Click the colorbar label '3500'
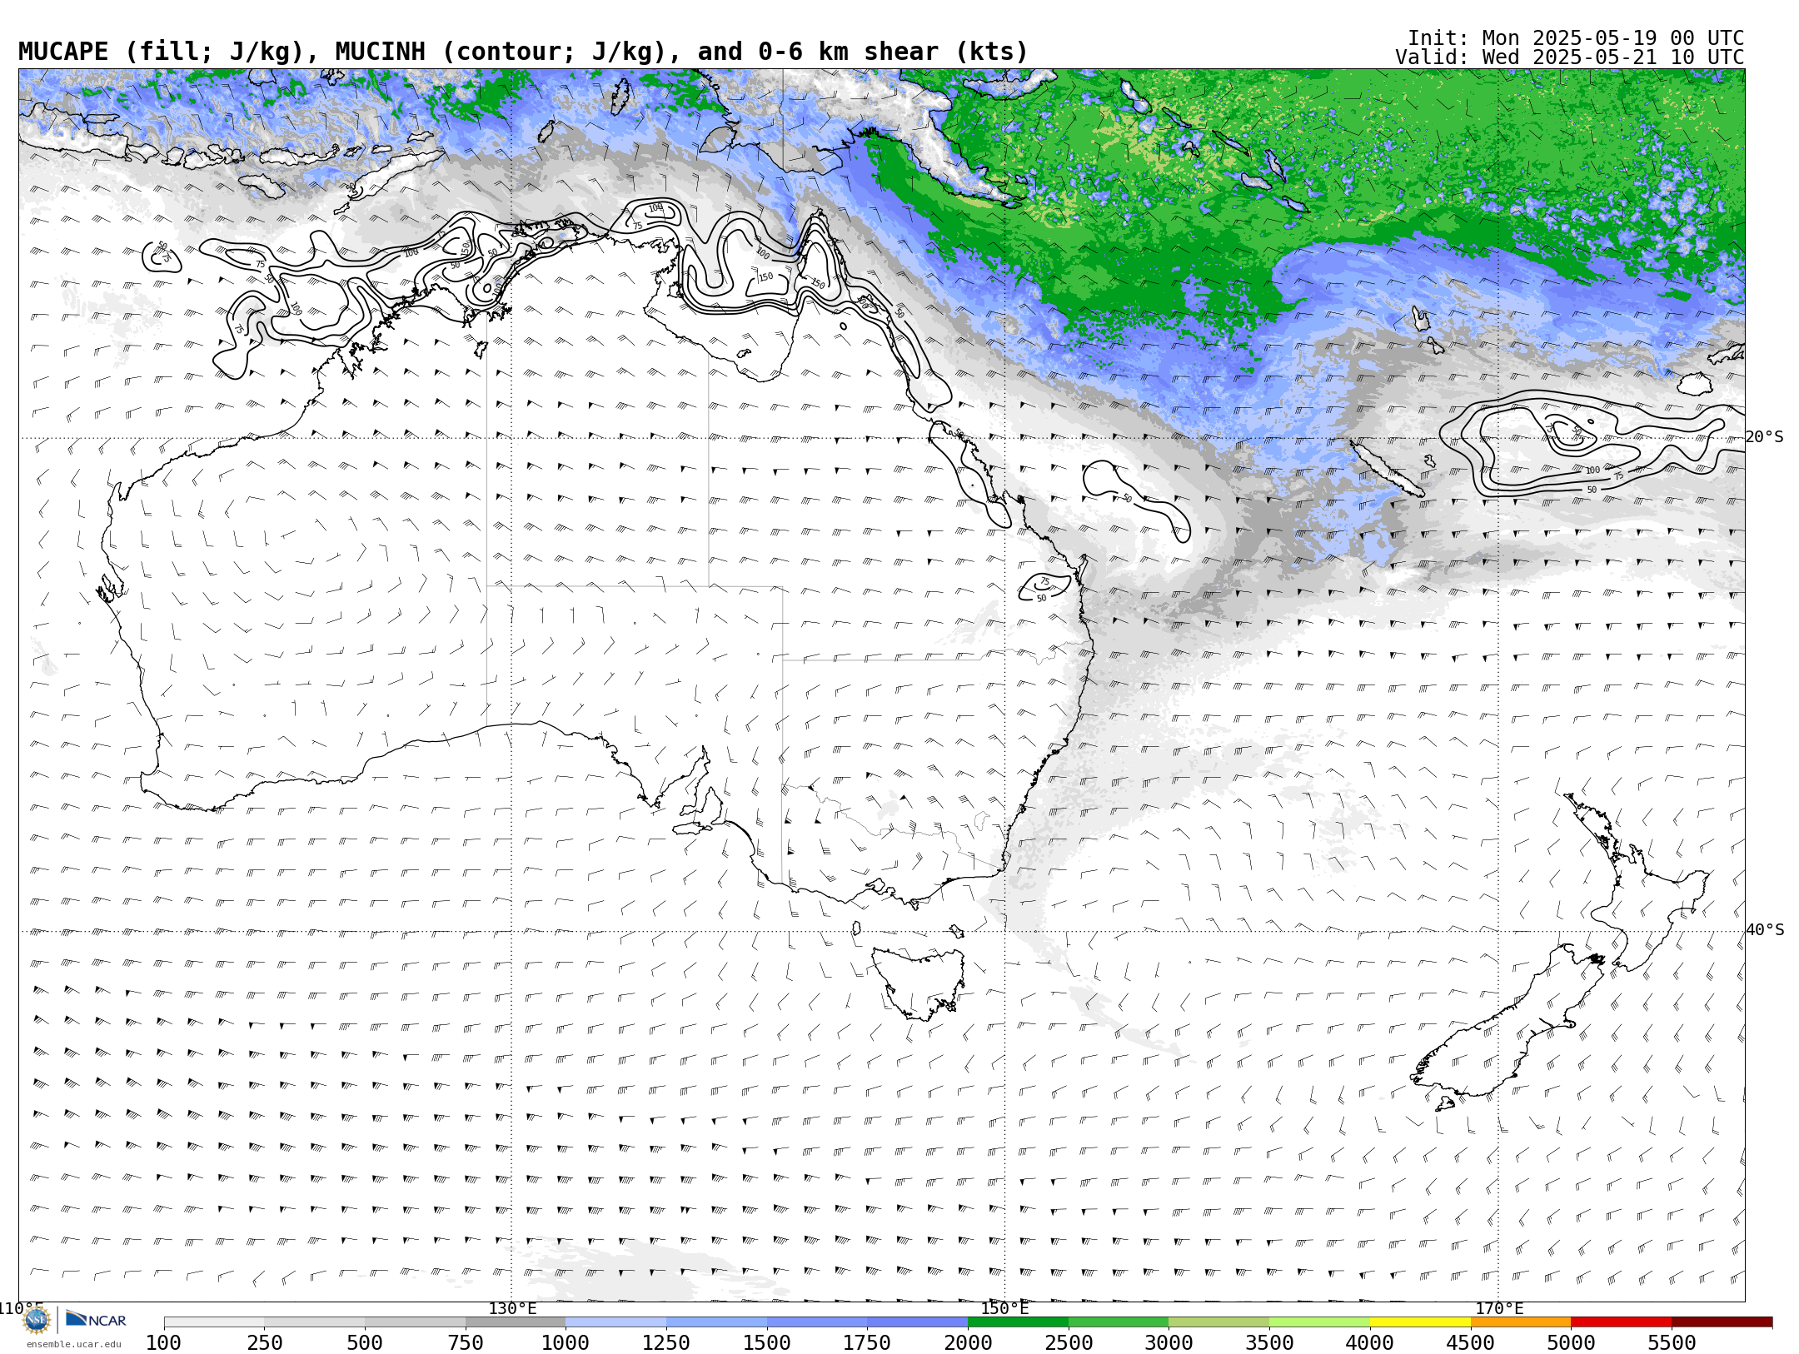Image resolution: width=1799 pixels, height=1354 pixels. tap(1269, 1342)
